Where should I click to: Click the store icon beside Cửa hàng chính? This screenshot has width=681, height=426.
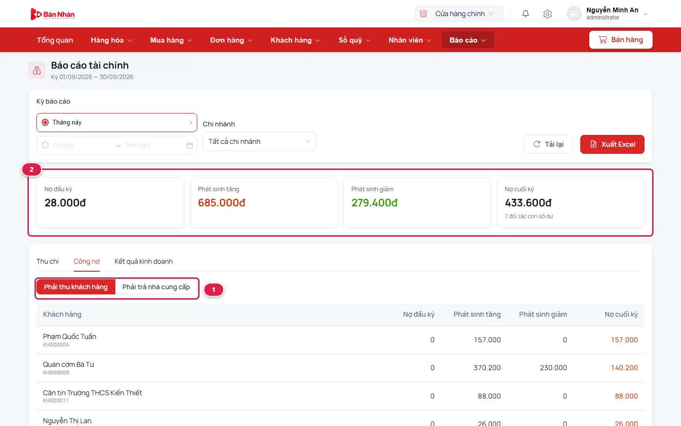pos(423,14)
